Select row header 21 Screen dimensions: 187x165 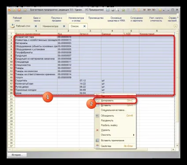click(11, 96)
